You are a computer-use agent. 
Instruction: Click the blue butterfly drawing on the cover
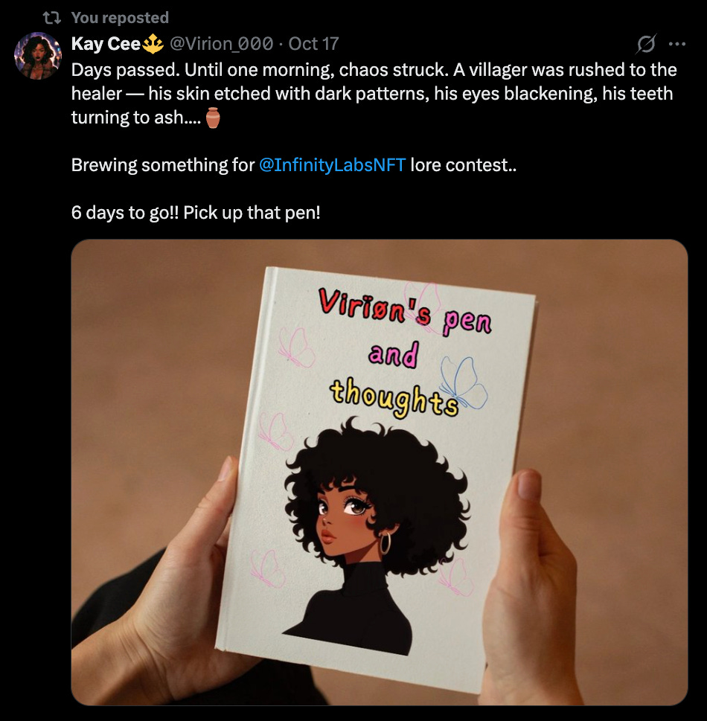tap(463, 382)
